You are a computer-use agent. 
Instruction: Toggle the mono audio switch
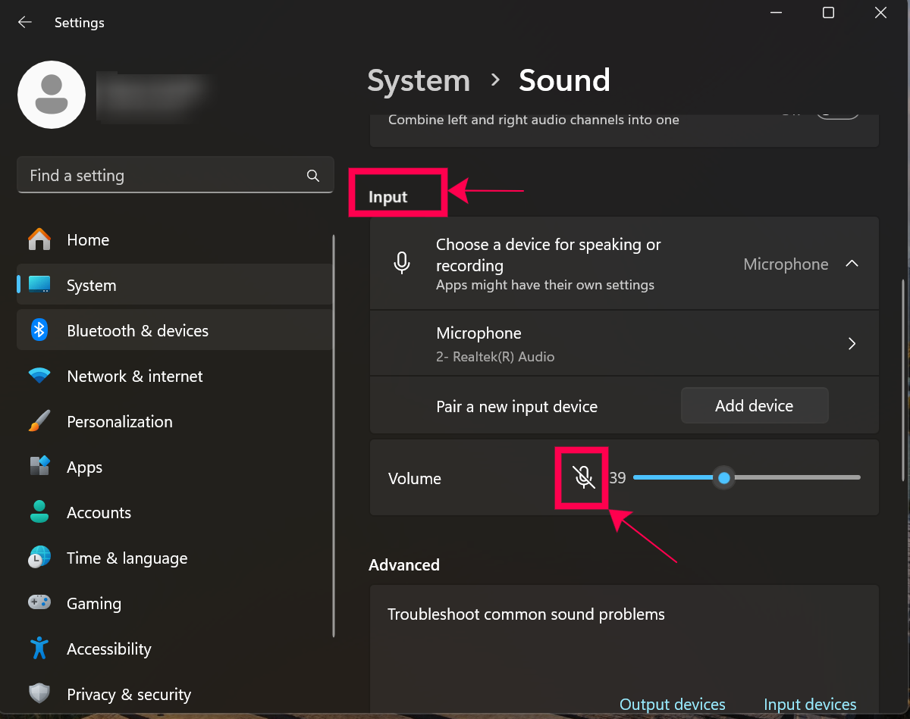tap(837, 115)
